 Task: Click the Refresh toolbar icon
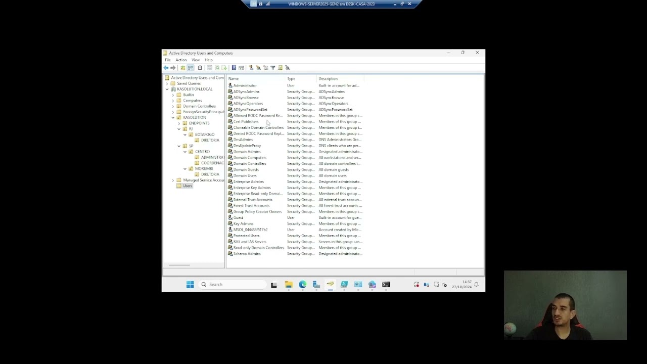point(217,68)
